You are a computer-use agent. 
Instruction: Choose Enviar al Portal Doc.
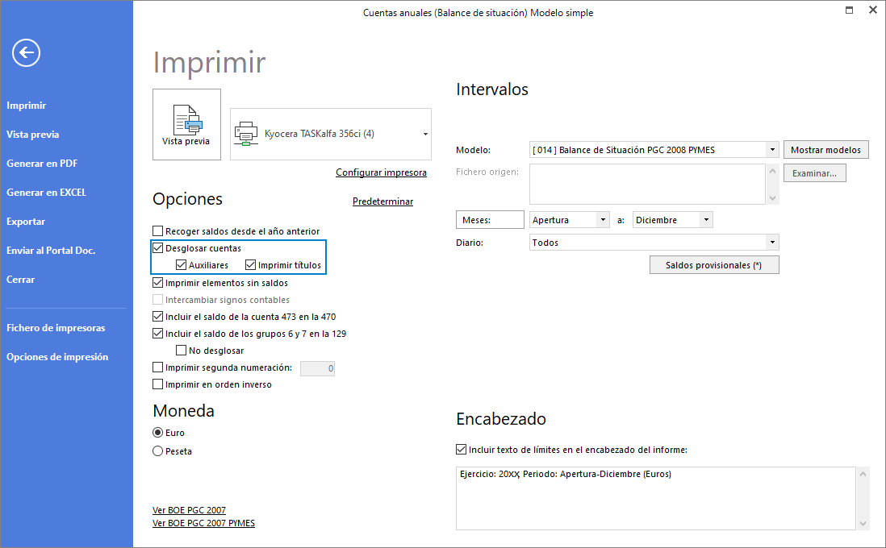[51, 251]
